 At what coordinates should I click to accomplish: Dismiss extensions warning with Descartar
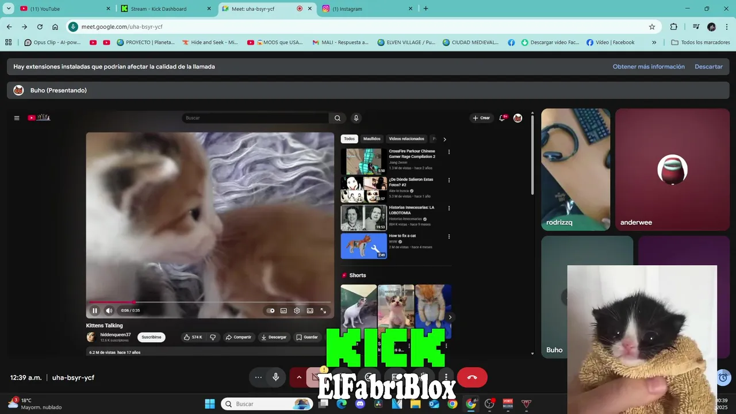[x=708, y=67]
